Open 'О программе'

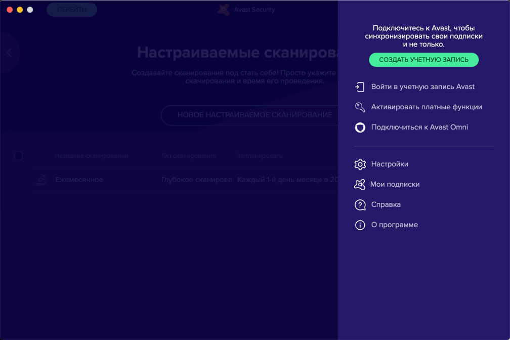tap(394, 225)
